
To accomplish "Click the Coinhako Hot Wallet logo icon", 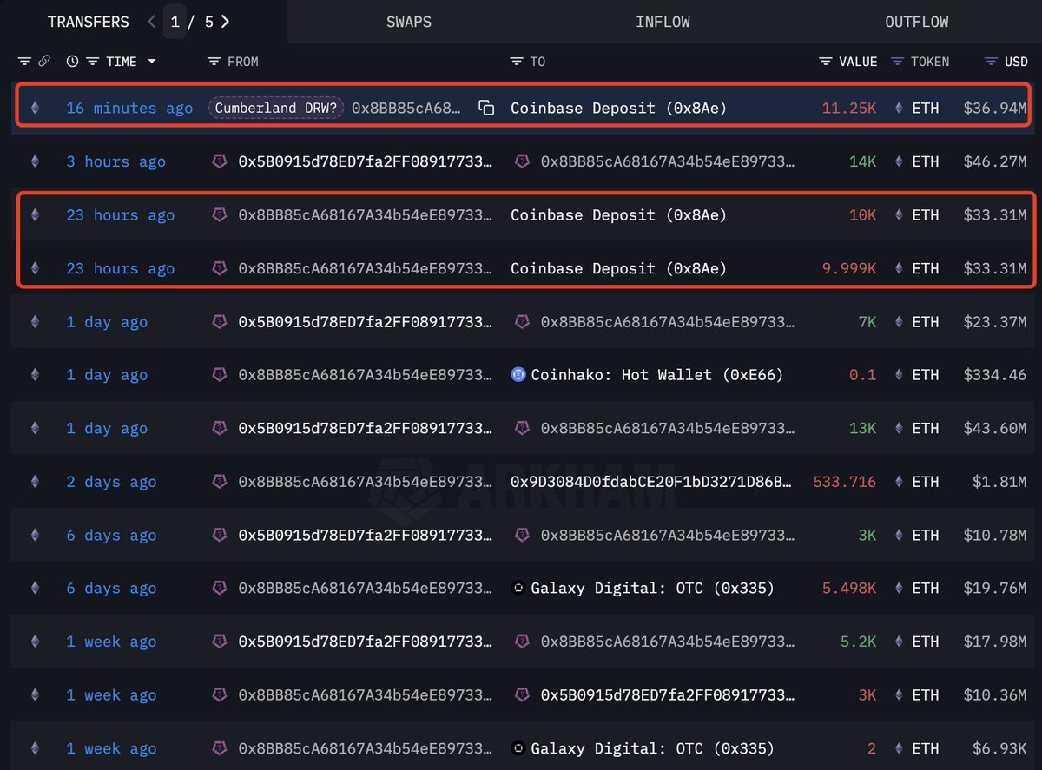I will [518, 375].
